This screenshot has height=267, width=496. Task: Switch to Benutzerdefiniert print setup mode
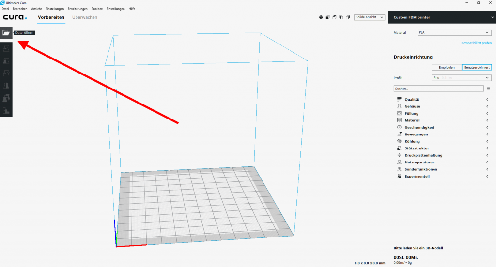point(477,67)
